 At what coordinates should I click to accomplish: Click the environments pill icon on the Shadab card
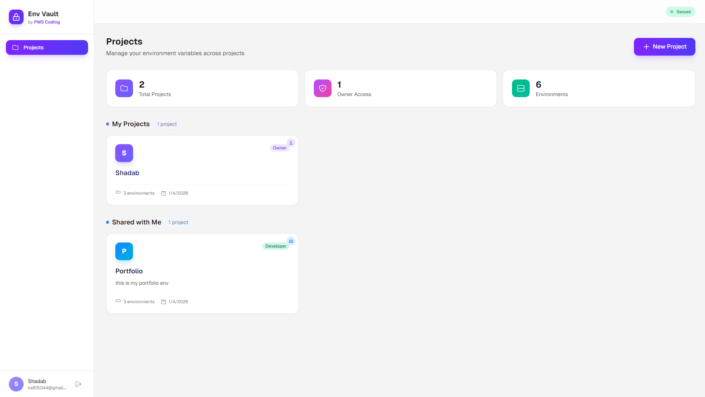[118, 192]
